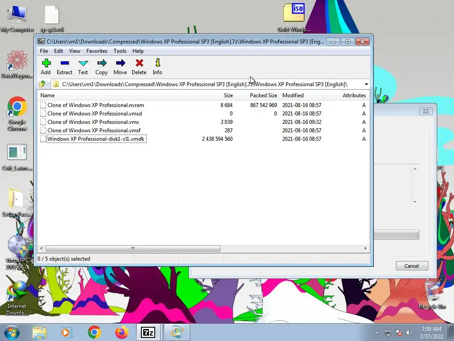
Task: Click packed size 867 542 969
Action: 263,105
